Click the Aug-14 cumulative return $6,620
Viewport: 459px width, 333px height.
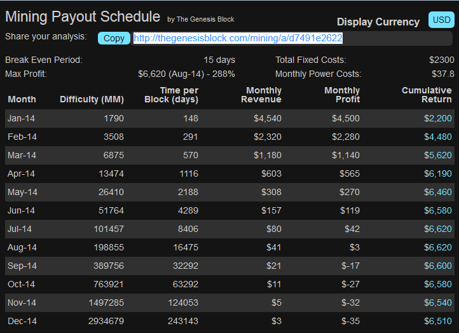(438, 247)
